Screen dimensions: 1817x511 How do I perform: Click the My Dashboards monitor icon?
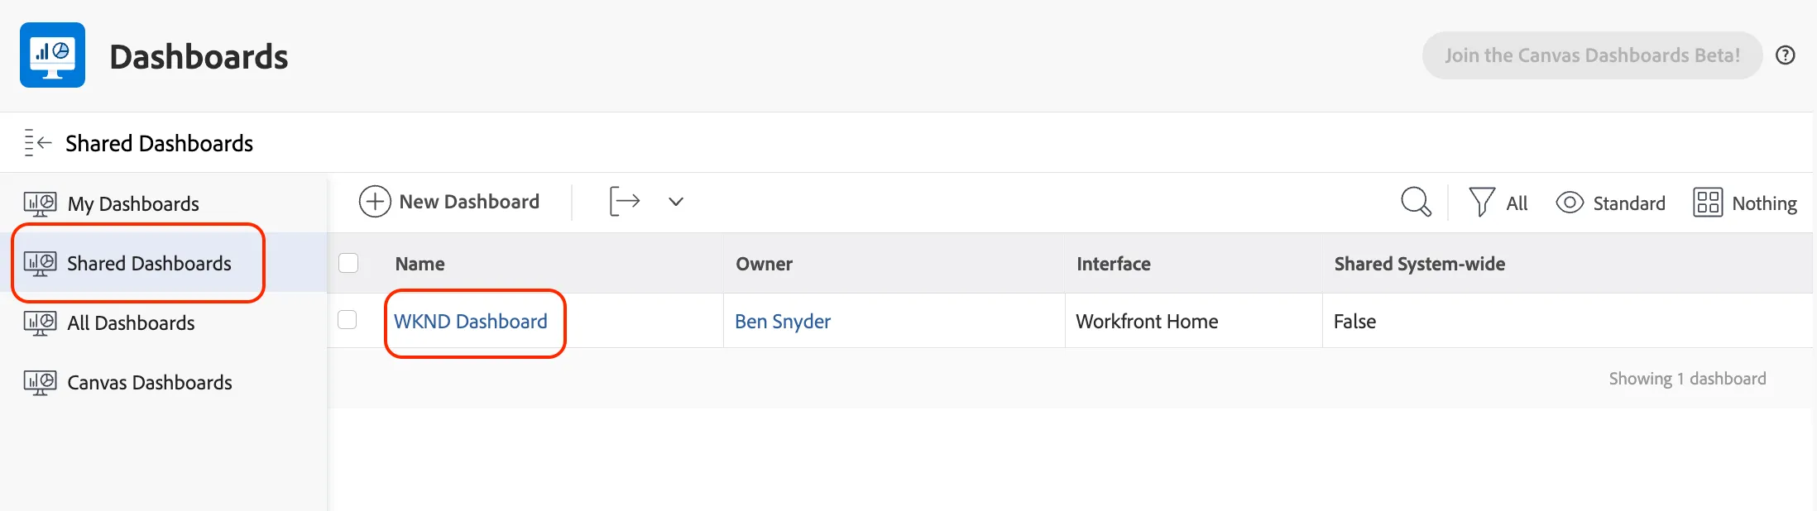click(40, 203)
